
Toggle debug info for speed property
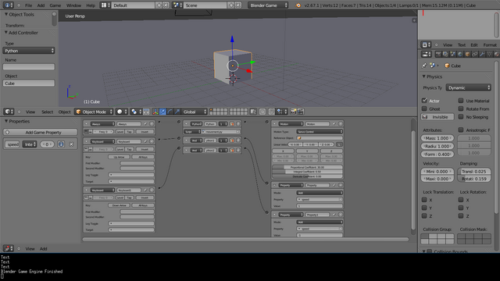(x=61, y=144)
